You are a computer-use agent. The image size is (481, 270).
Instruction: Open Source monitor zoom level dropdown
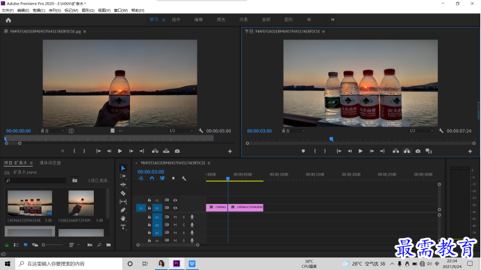click(x=52, y=131)
